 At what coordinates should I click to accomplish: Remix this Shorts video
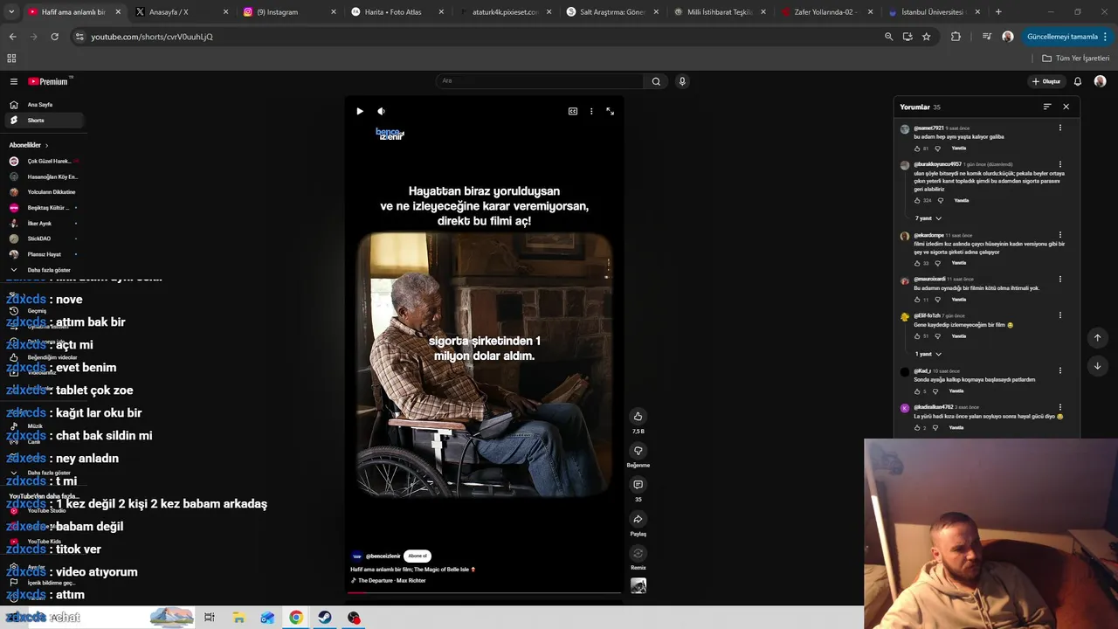click(x=638, y=553)
